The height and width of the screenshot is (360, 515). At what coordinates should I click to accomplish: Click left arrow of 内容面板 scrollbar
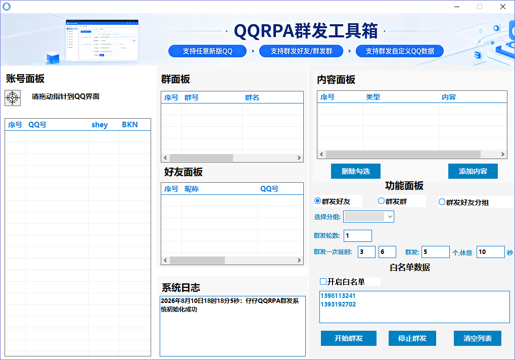(321, 154)
